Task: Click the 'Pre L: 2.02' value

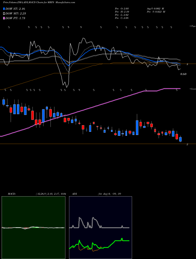Action: tap(122, 15)
